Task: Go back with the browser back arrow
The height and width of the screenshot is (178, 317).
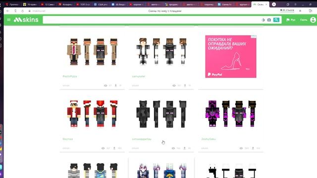Action: (8, 11)
